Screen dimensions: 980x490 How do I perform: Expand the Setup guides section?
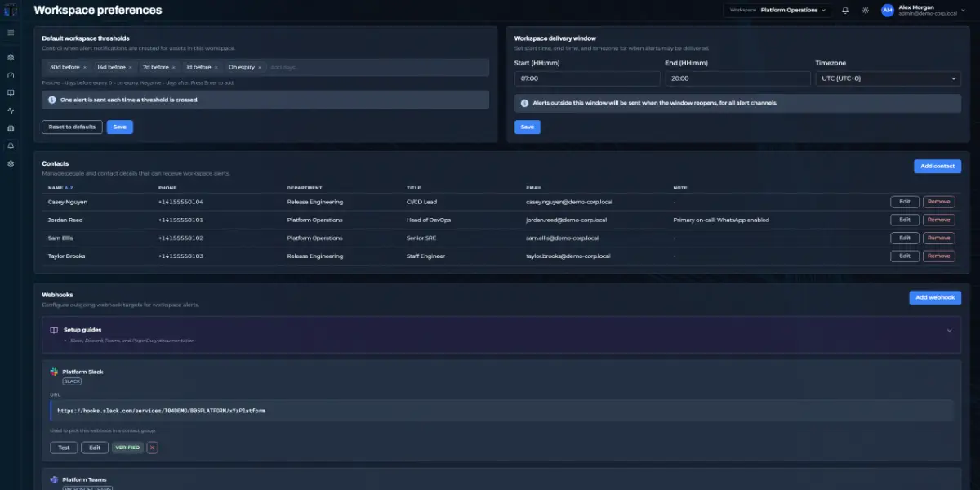pos(949,330)
